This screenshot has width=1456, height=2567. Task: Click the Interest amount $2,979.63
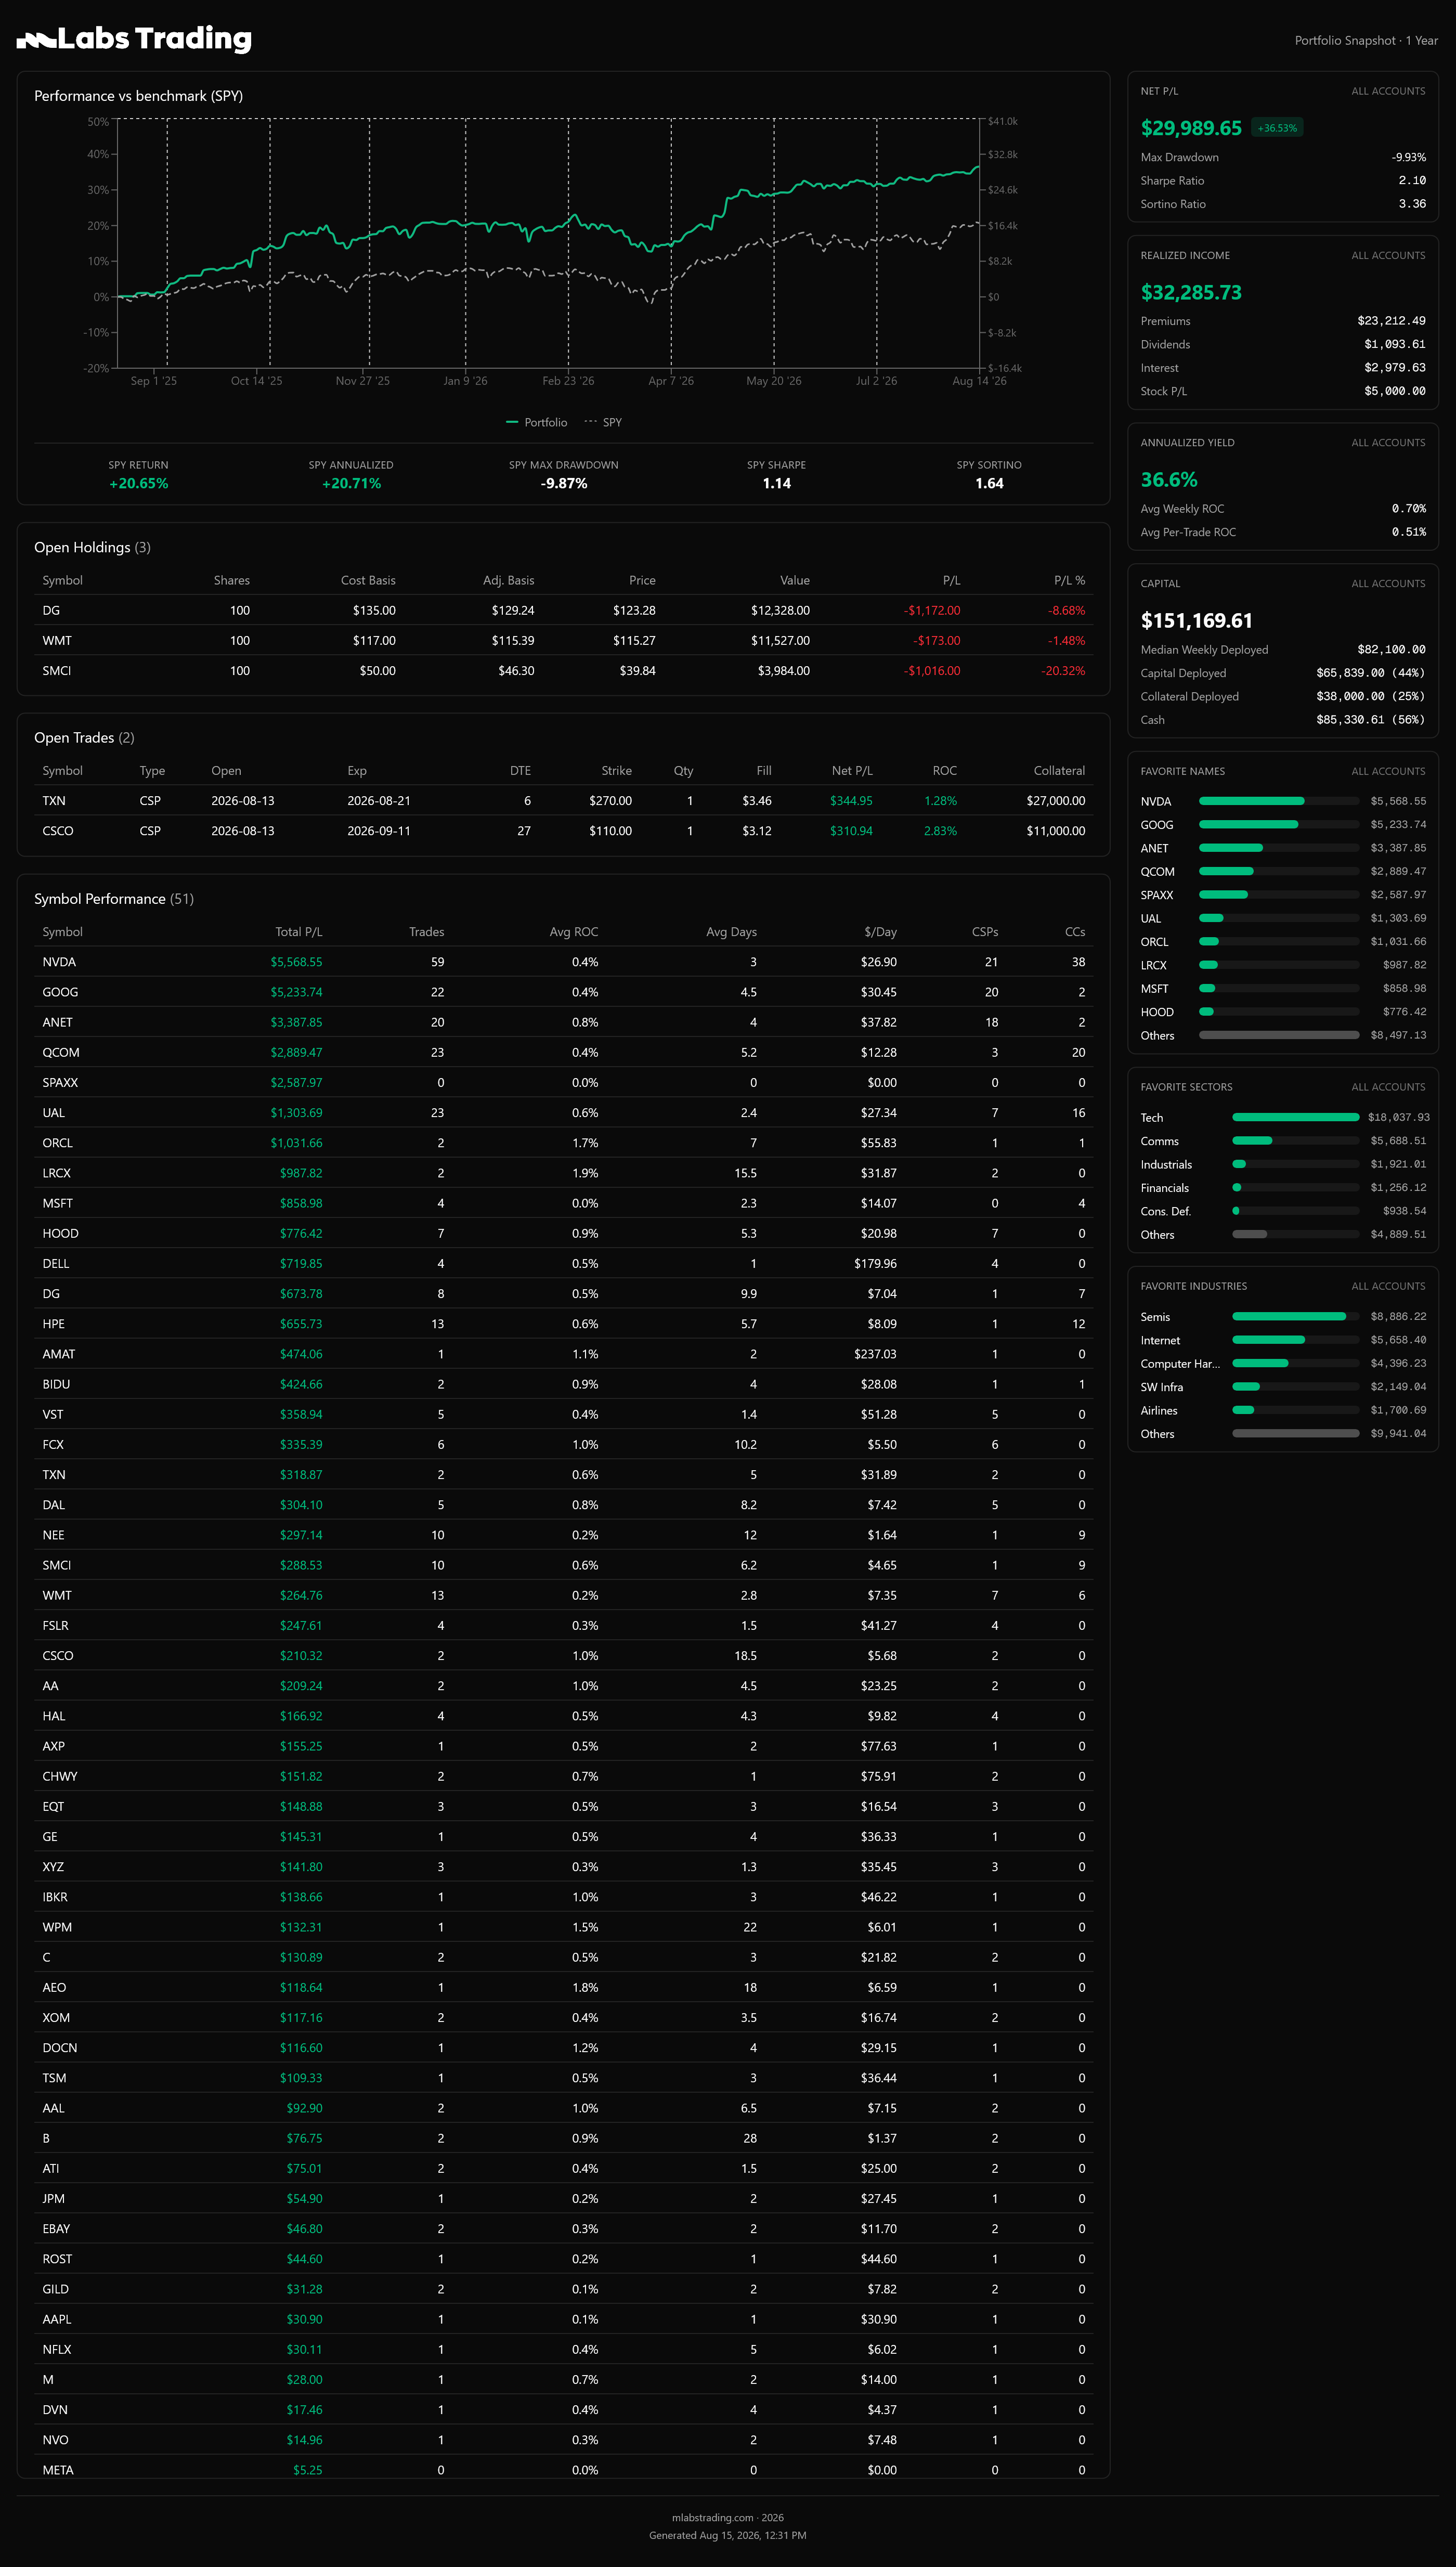[x=1395, y=368]
